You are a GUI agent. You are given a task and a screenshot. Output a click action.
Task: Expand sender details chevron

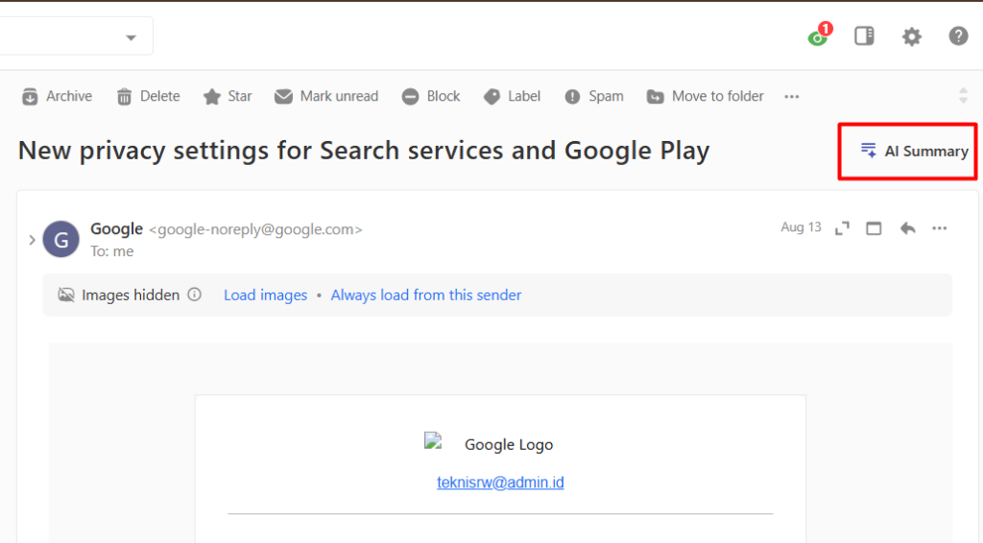pyautogui.click(x=32, y=240)
